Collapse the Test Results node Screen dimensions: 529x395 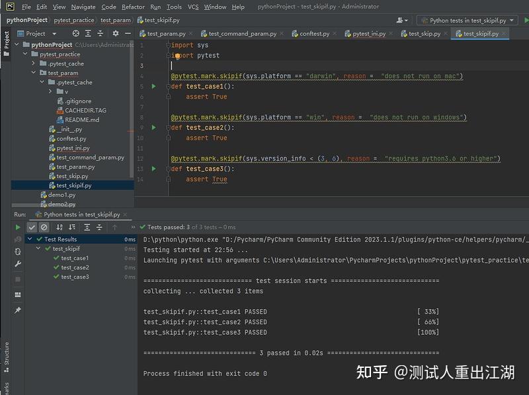(30, 239)
